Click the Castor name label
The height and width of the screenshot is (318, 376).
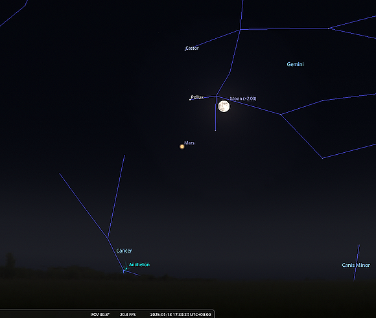click(x=193, y=48)
